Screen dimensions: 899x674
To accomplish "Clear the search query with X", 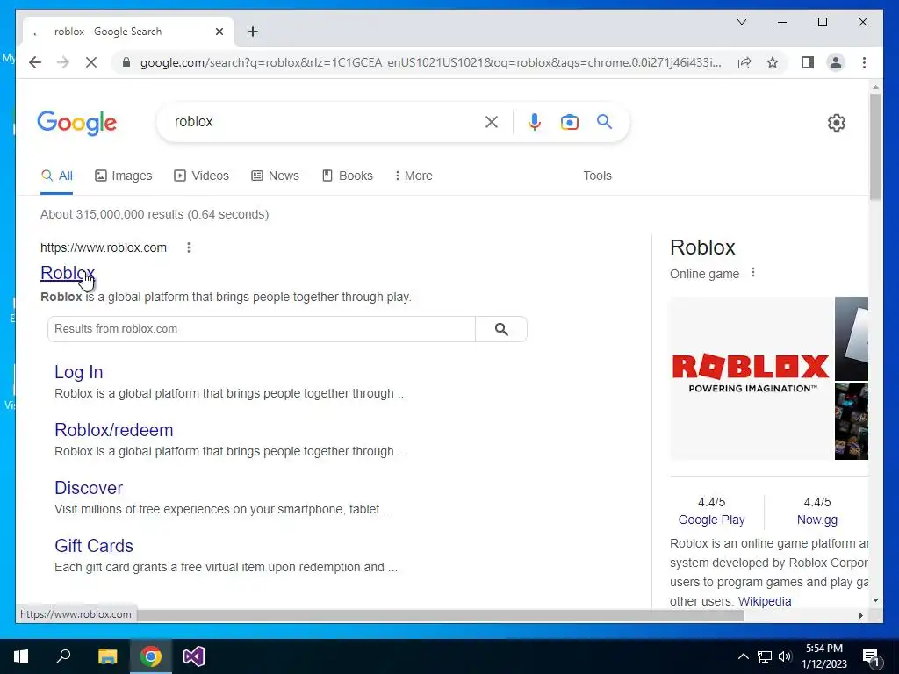I will (492, 121).
